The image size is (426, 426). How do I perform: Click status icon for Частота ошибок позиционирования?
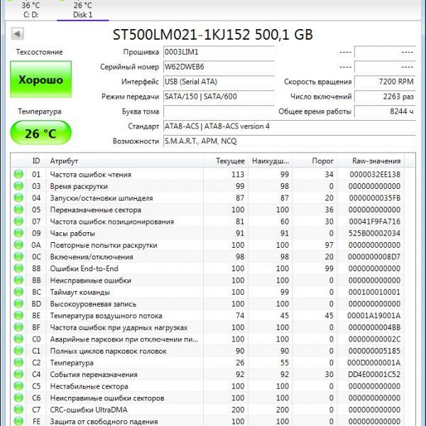[x=18, y=221]
